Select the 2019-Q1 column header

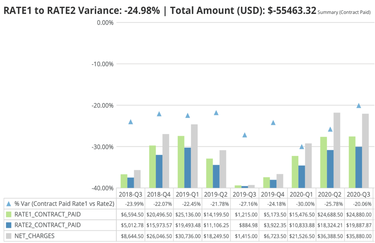187,194
